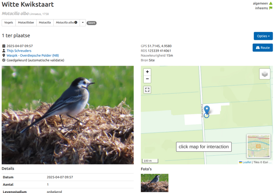Toggle map fullscreen view
Screen dimensions: 280x193
[147, 90]
